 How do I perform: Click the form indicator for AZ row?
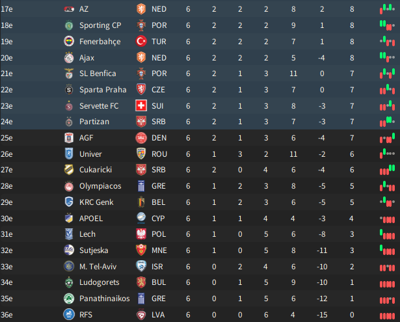coord(387,9)
